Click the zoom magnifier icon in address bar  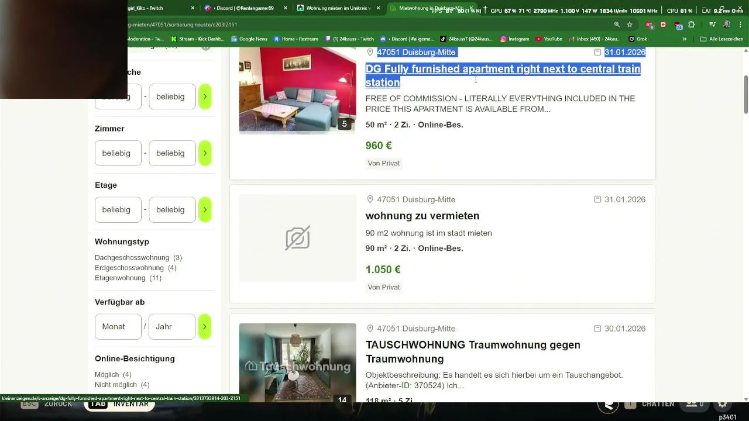617,25
